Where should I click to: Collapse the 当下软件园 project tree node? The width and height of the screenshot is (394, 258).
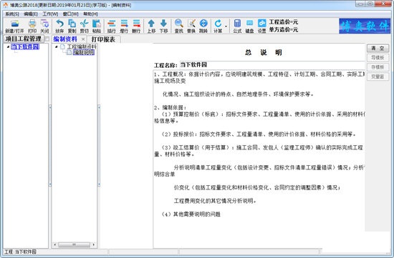[8, 46]
